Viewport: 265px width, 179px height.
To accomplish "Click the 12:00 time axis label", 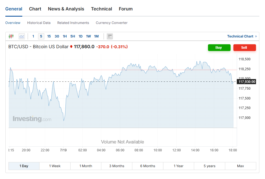I will [177, 150].
